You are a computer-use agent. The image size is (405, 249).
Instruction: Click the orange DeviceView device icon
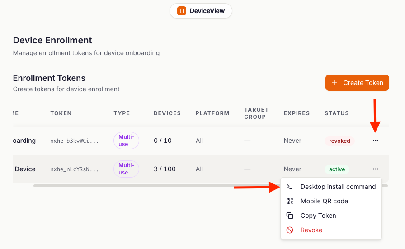pyautogui.click(x=181, y=11)
